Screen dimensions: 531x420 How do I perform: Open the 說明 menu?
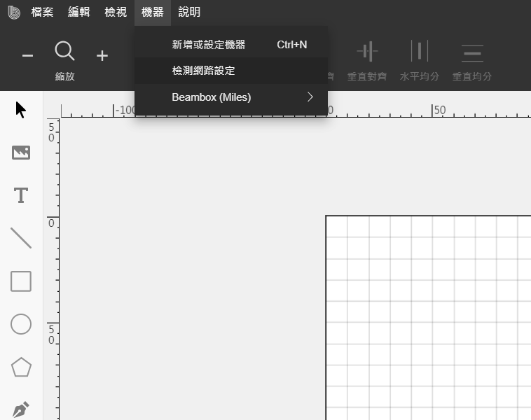click(x=189, y=12)
